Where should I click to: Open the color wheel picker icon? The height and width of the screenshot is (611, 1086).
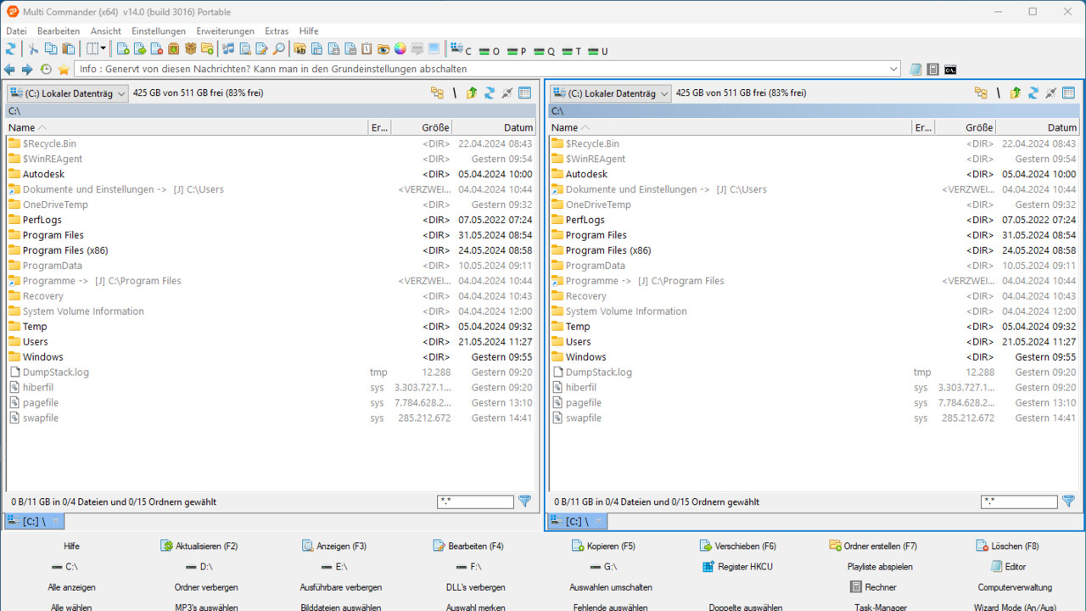coord(400,49)
